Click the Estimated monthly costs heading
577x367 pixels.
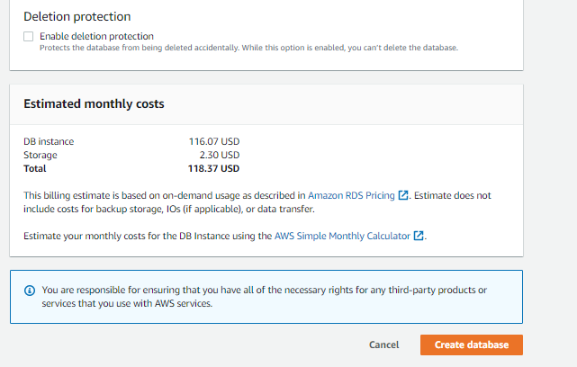(x=94, y=103)
